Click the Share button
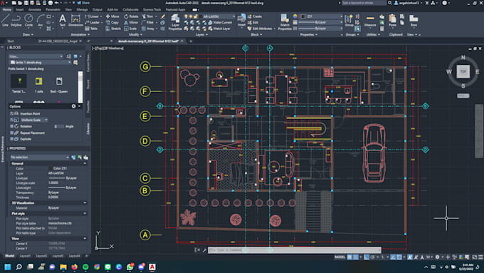The width and height of the screenshot is (484, 273). 83,3
